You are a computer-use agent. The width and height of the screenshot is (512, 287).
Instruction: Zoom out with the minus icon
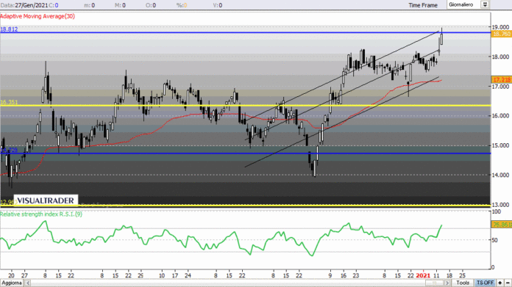tap(508, 283)
